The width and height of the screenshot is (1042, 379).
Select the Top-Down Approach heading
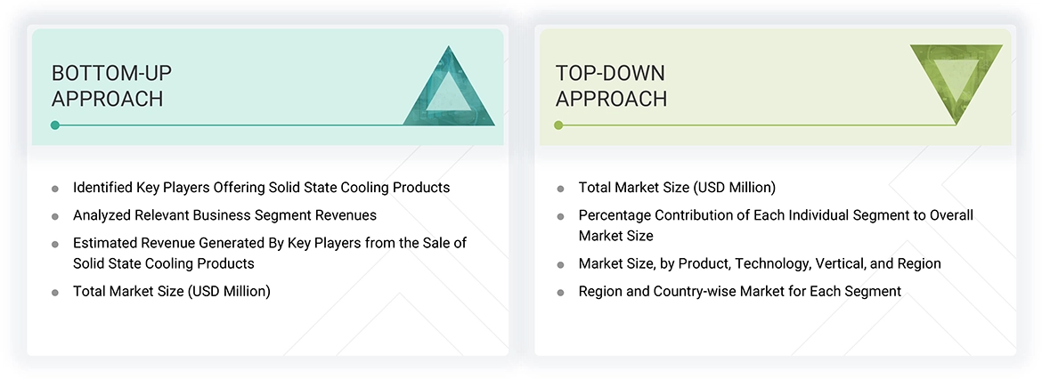point(611,85)
